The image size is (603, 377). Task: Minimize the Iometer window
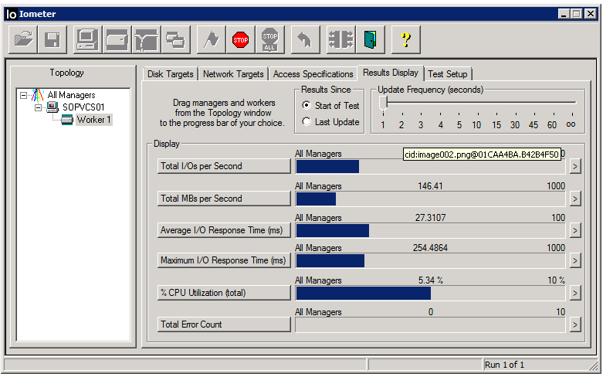tap(564, 14)
